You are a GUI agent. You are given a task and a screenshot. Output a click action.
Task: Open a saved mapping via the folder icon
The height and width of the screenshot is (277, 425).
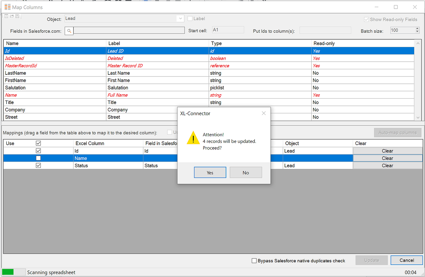click(12, 16)
